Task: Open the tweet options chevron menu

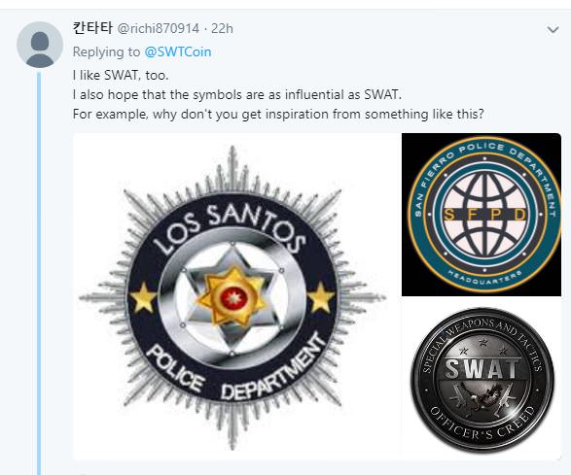Action: coord(553,29)
